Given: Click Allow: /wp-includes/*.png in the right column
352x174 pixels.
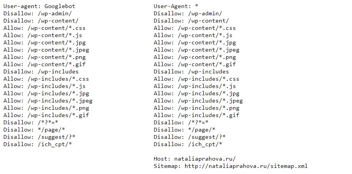Looking at the screenshot, I should [196, 108].
